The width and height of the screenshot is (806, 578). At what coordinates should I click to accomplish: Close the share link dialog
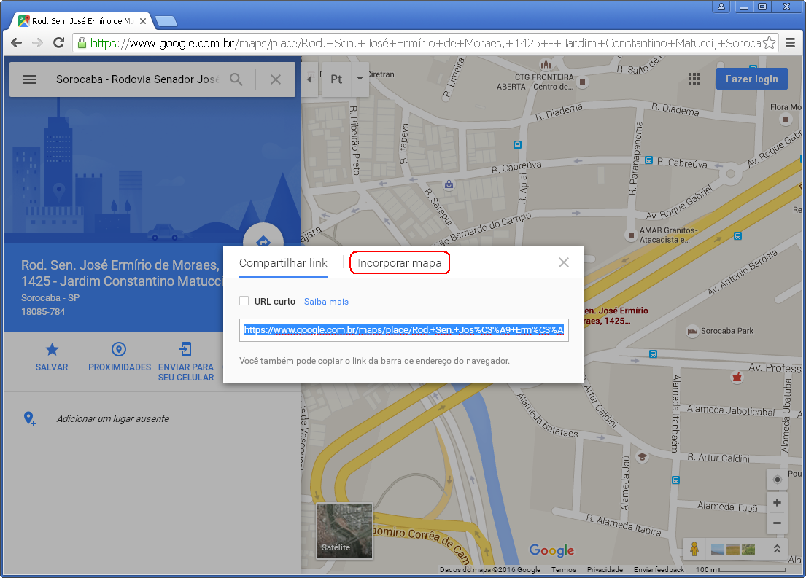tap(563, 262)
